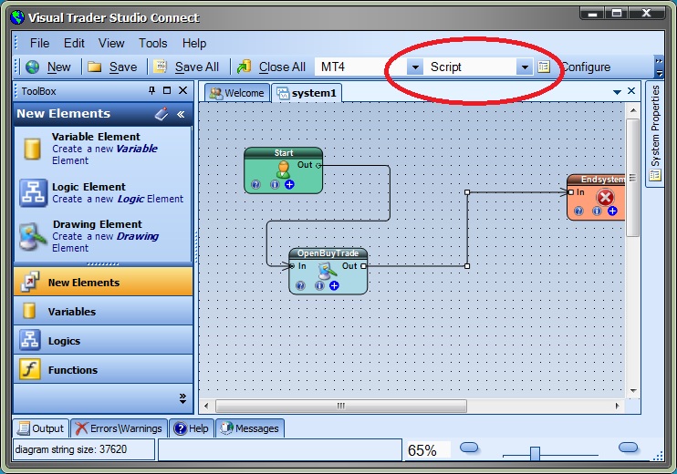Pin the ToolBox panel
The height and width of the screenshot is (474, 677).
(x=151, y=90)
